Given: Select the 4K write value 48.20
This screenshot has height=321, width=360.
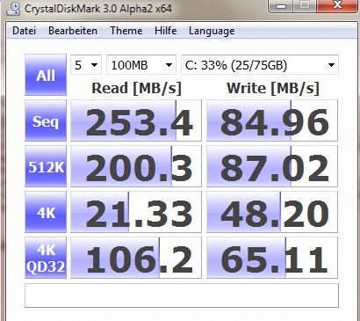Looking at the screenshot, I should (272, 212).
